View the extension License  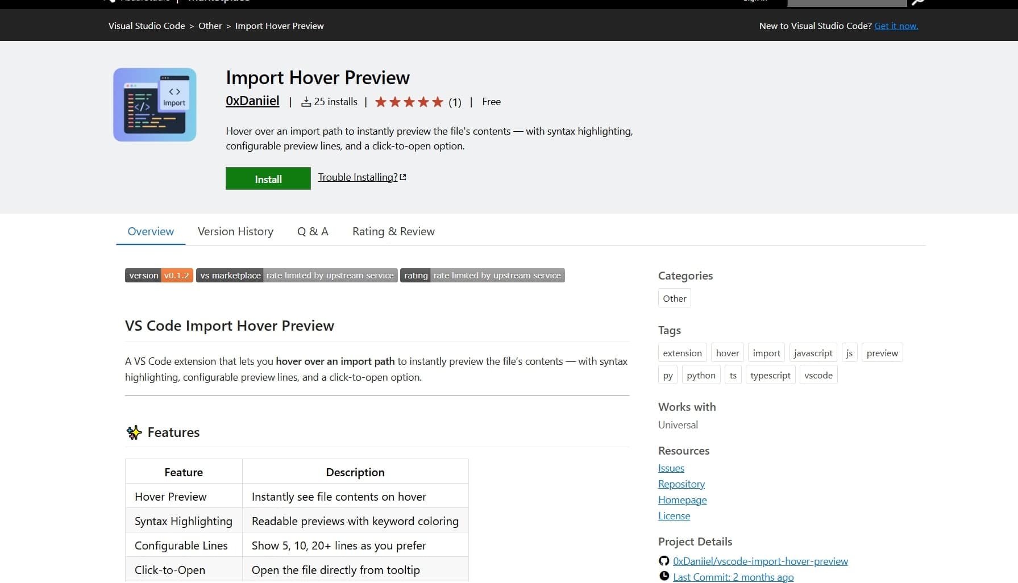pyautogui.click(x=674, y=515)
